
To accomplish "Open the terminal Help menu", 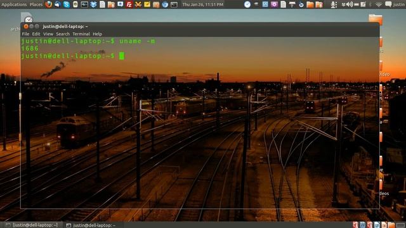I will [97, 34].
